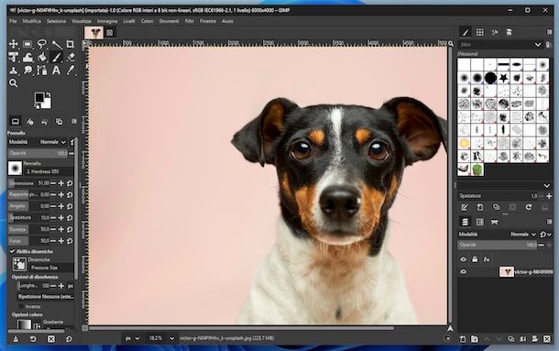Viewport: 559px width, 351px height.
Task: Open the Device Status tab
Action: (x=30, y=122)
